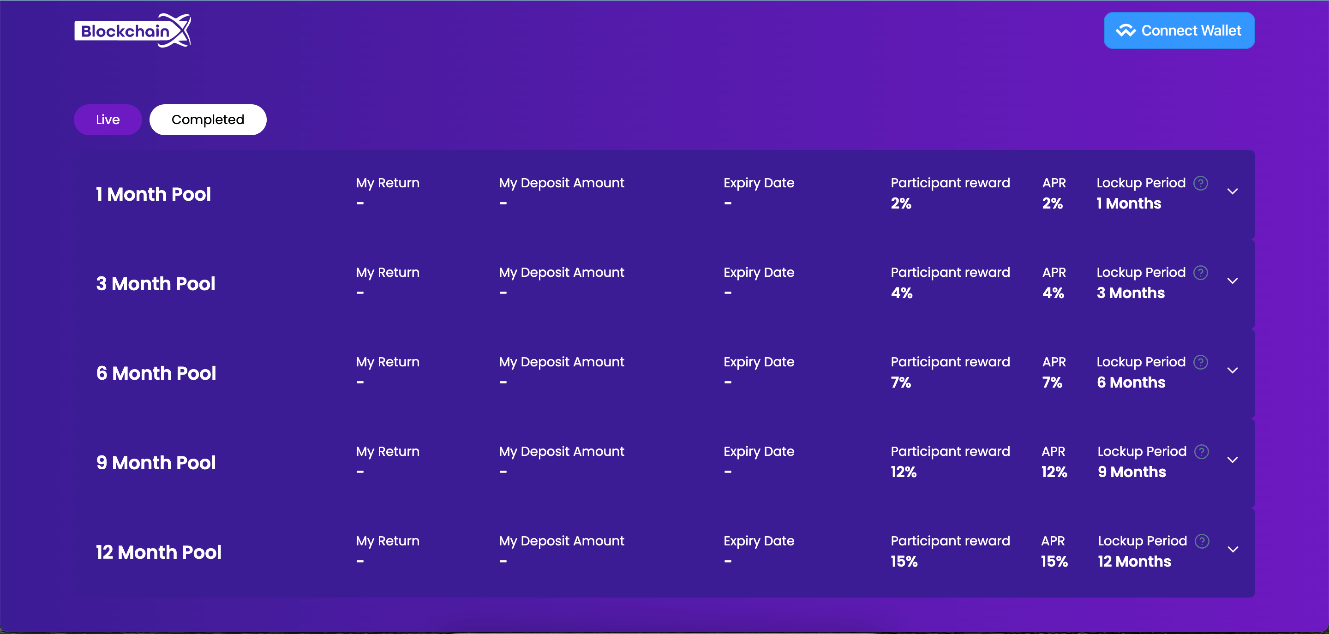Click the help icon beside 3 Months Lockup Period
Screen dimensions: 1329x634
click(1201, 272)
